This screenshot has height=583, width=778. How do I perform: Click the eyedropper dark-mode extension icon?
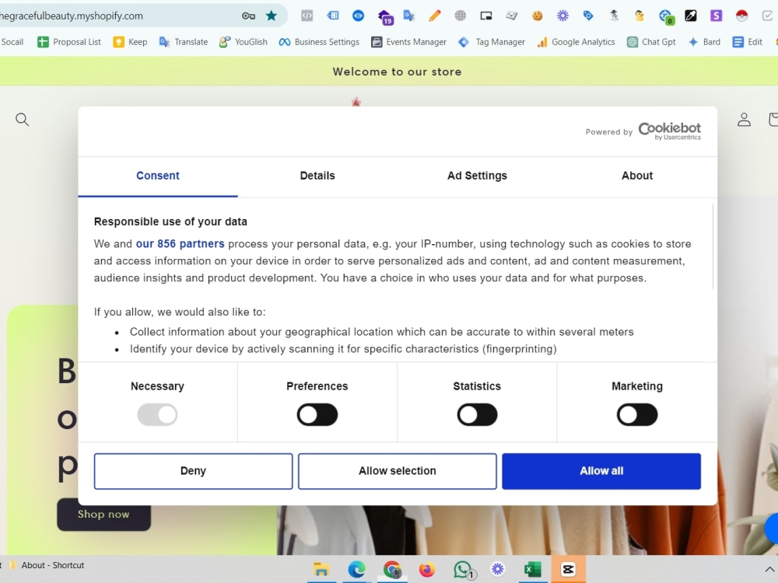[689, 16]
